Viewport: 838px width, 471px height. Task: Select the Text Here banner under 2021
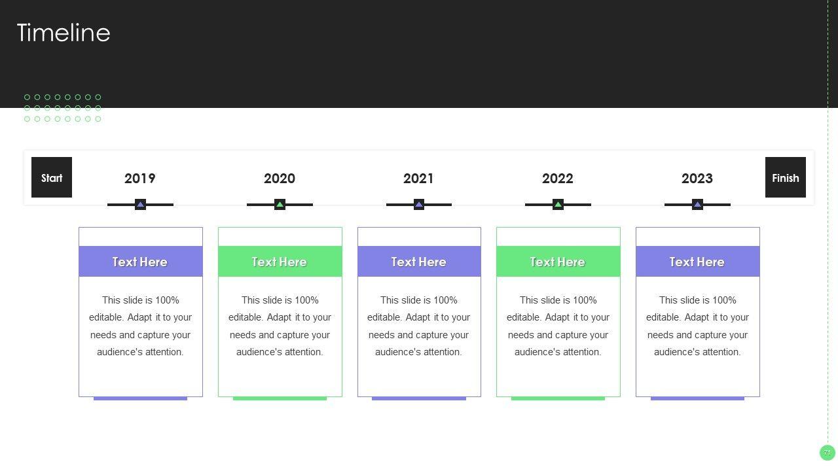[419, 262]
